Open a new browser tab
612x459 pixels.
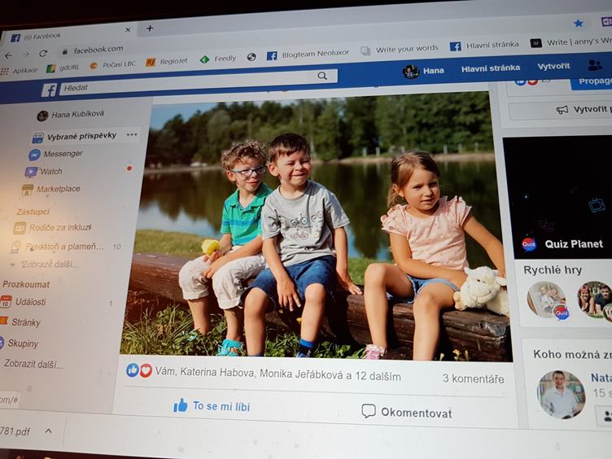pos(150,28)
